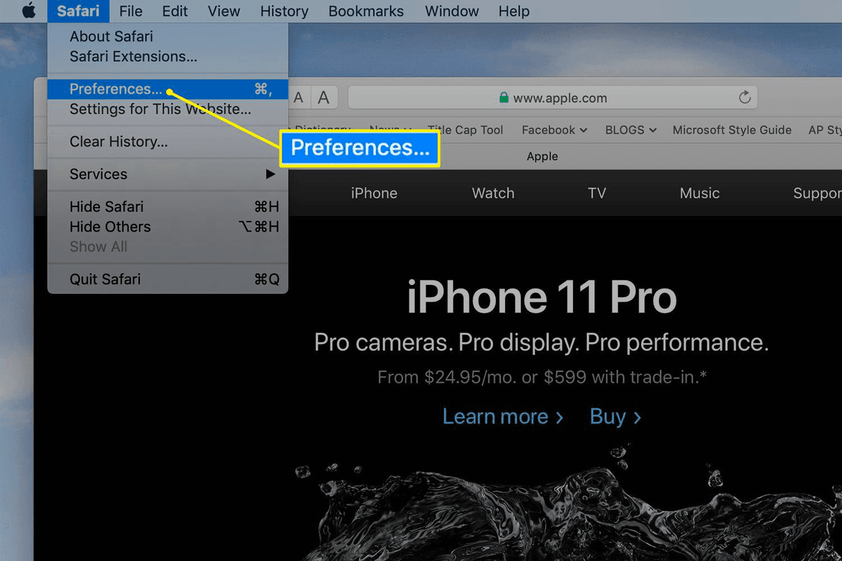This screenshot has width=842, height=561.
Task: Open the Facebook bookmarks dropdown
Action: [554, 130]
